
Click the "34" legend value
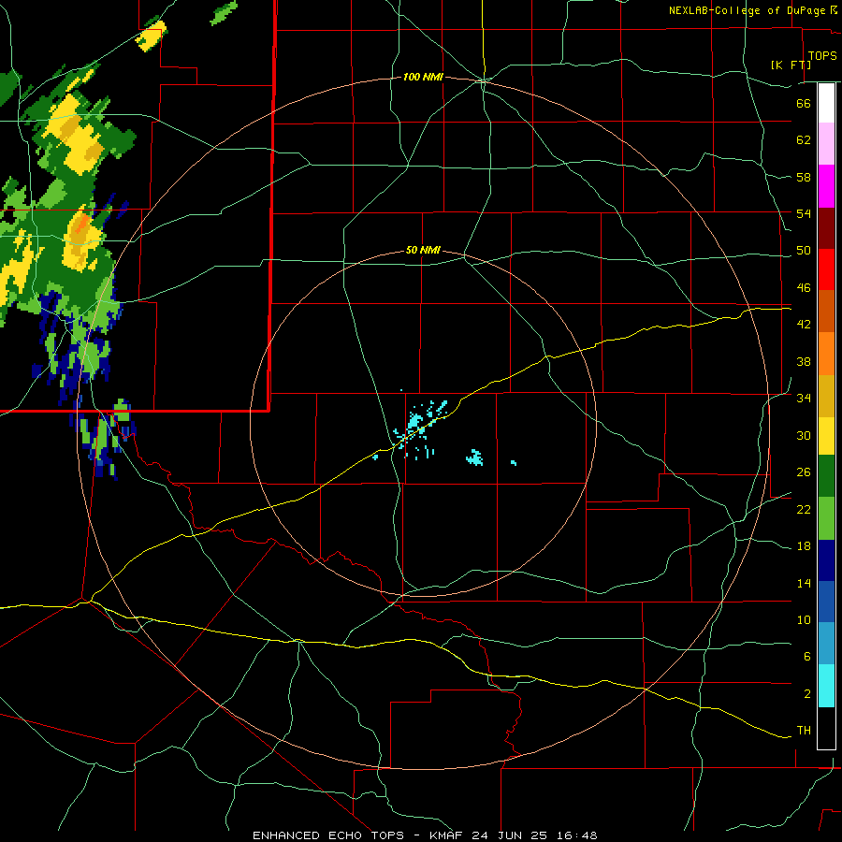coord(804,399)
